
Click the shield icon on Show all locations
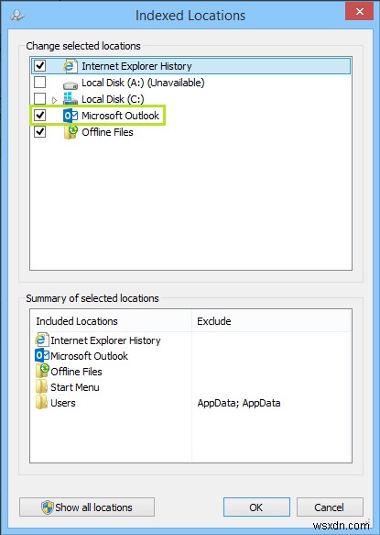coord(48,507)
